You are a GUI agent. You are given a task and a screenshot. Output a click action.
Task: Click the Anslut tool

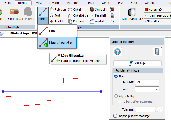(97, 21)
